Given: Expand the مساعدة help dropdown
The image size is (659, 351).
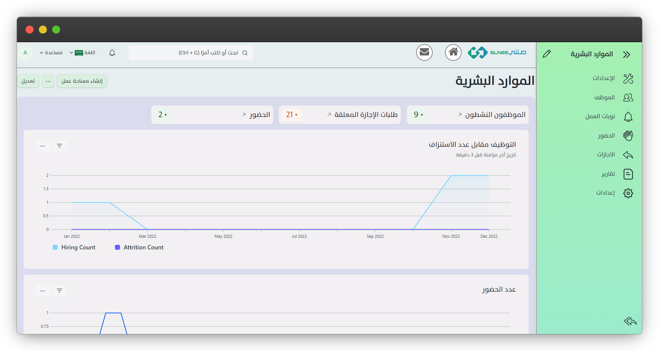Looking at the screenshot, I should [x=51, y=53].
